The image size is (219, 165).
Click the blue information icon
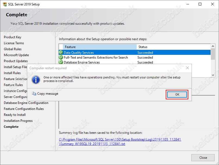36,80
